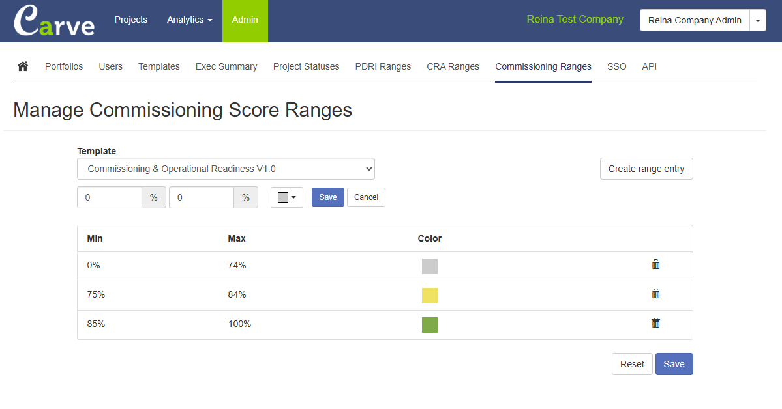Screen dimensions: 782x409
Task: Delete the 75% to 84% range row
Action: pyautogui.click(x=655, y=294)
